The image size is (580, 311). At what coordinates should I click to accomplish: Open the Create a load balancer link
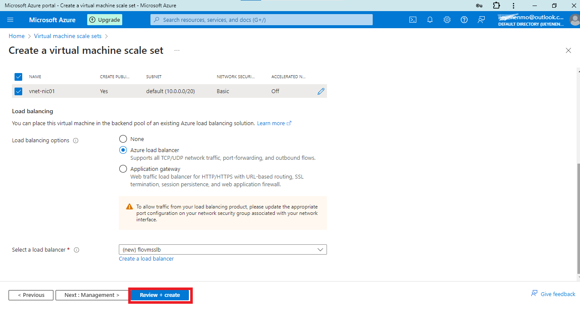coord(146,259)
